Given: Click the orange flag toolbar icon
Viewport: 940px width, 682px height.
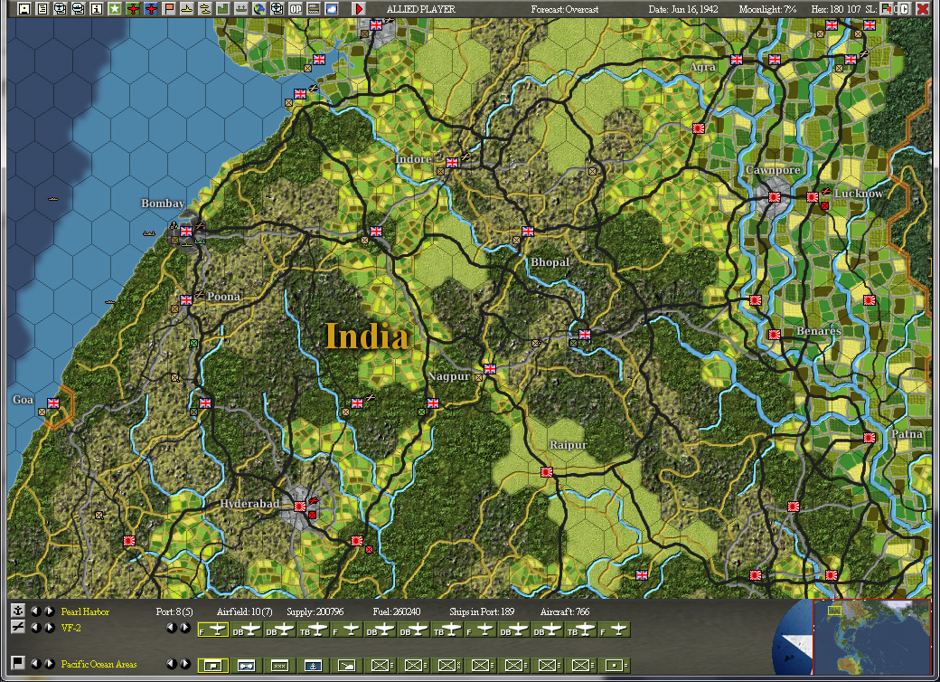Looking at the screenshot, I should [168, 8].
